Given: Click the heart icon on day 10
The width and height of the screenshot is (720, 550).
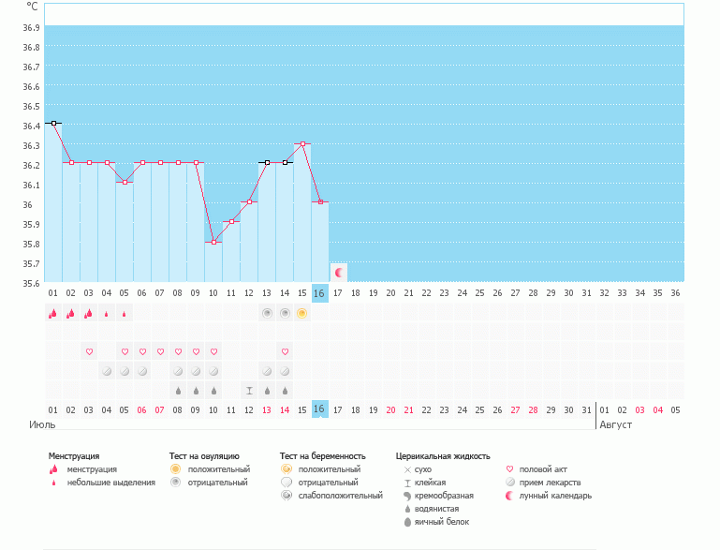Looking at the screenshot, I should 213,351.
